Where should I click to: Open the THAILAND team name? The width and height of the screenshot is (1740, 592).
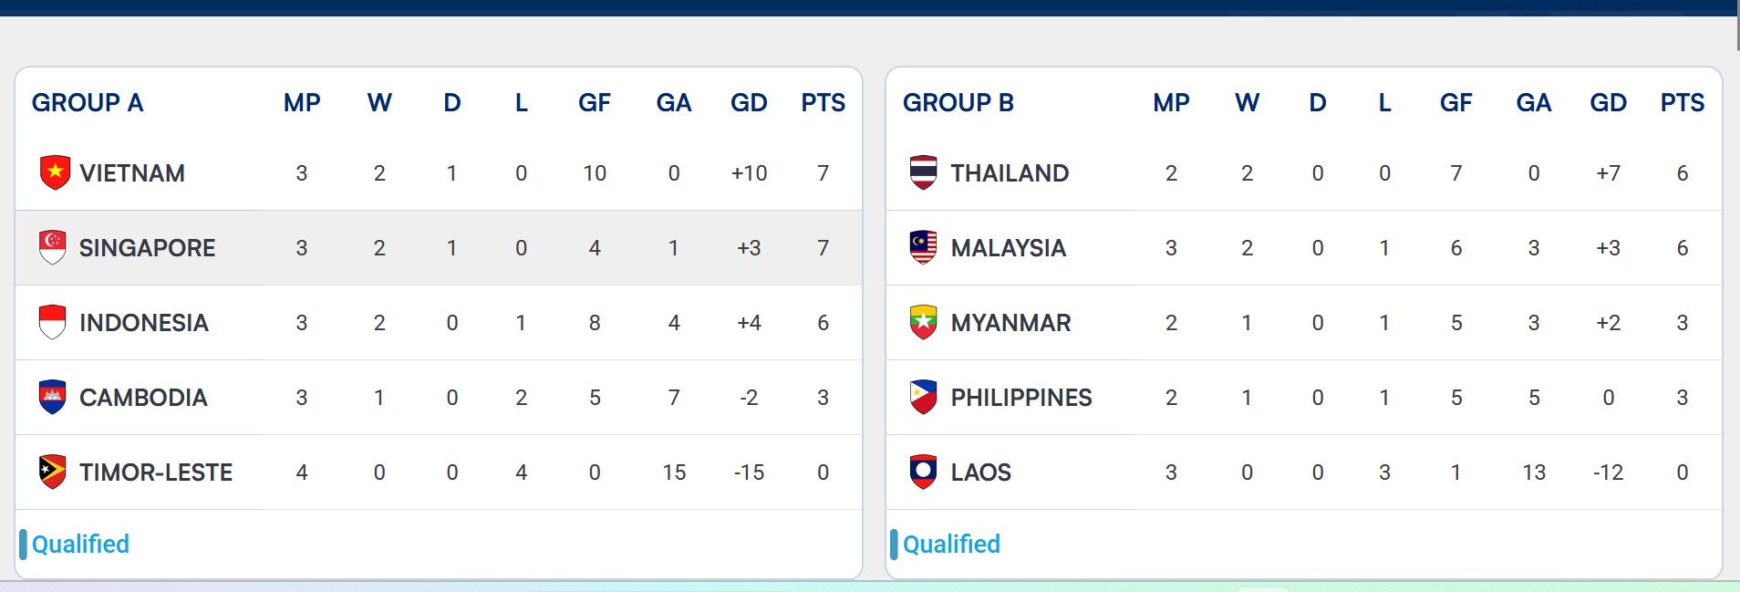click(x=1010, y=173)
